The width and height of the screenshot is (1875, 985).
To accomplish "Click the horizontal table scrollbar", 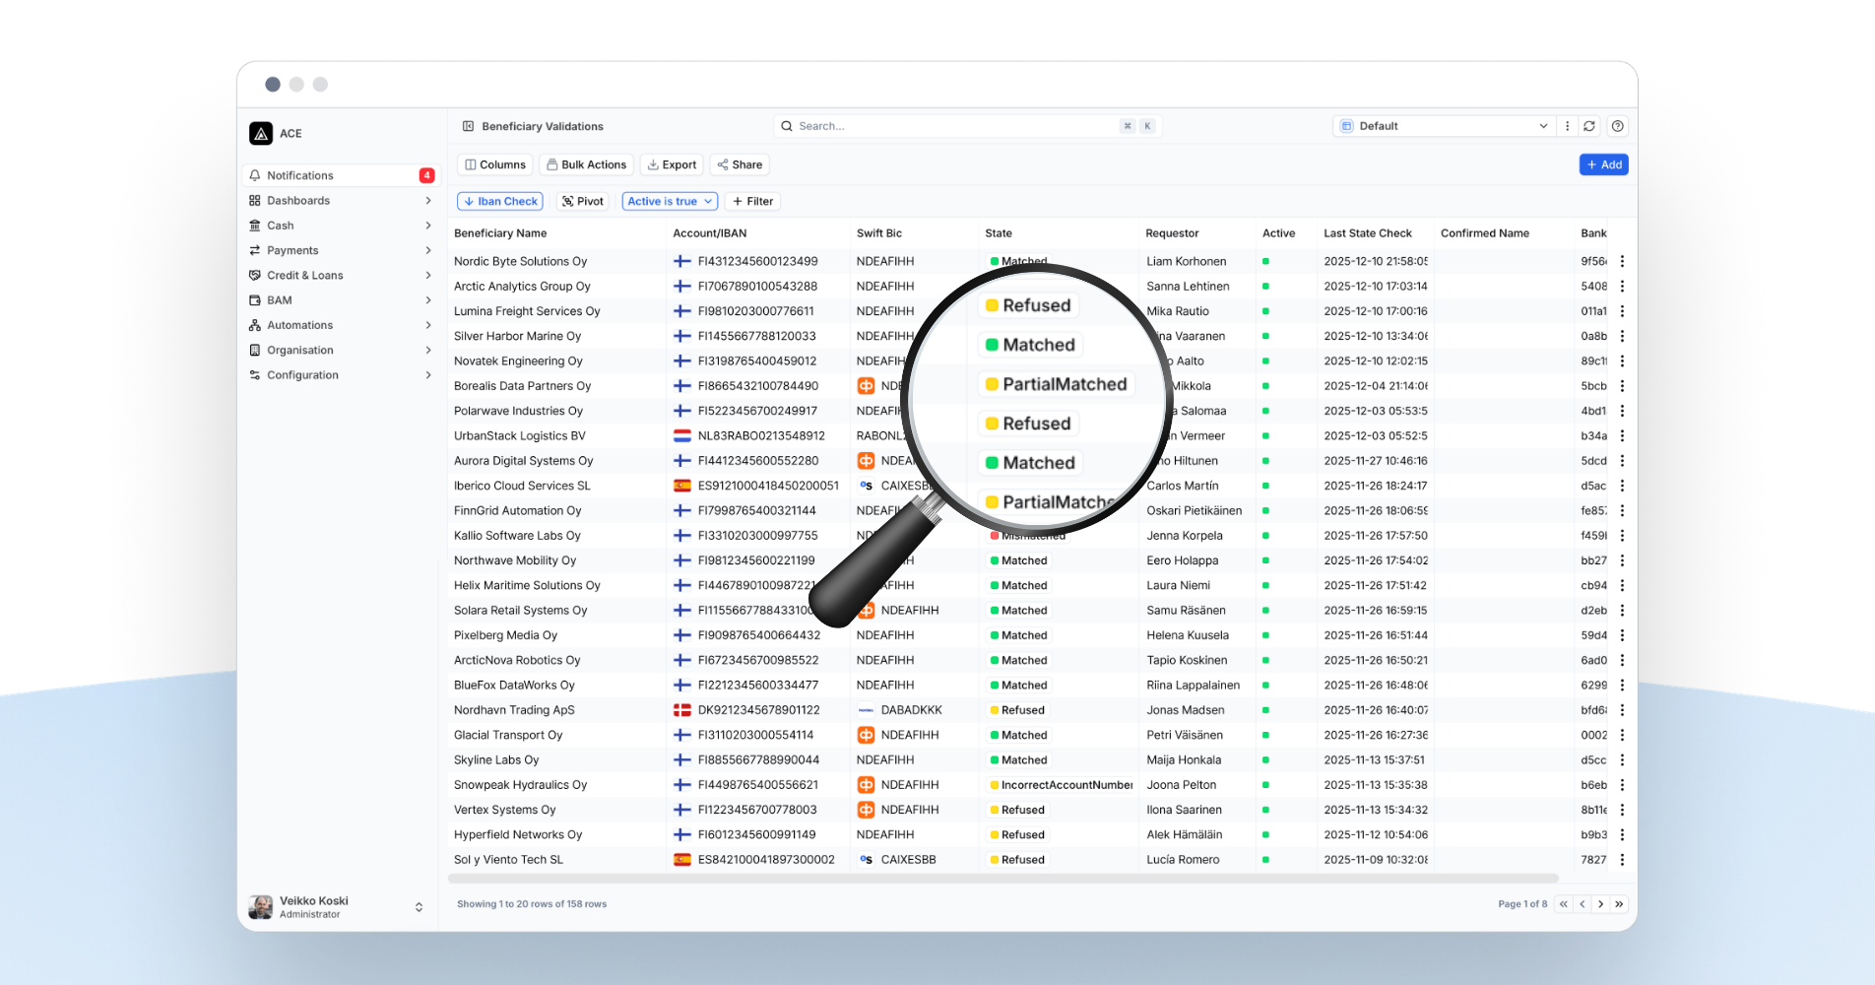I will (x=1003, y=878).
